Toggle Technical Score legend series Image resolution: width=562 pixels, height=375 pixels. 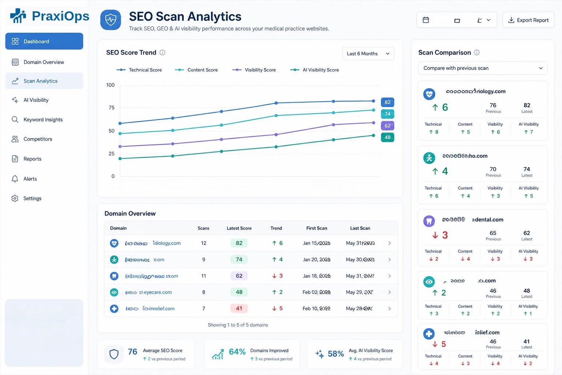(139, 70)
